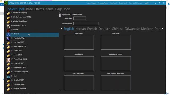Switch to the Korean language tab
Screen dimensions: 170x95
click(80, 29)
